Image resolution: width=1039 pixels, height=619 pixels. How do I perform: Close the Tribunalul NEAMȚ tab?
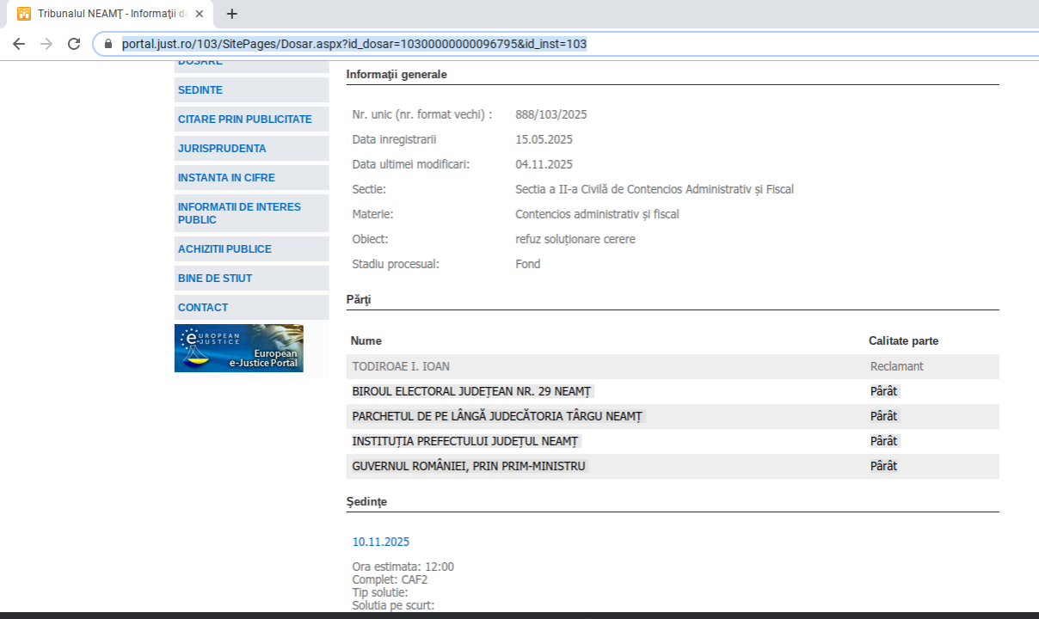tap(200, 14)
